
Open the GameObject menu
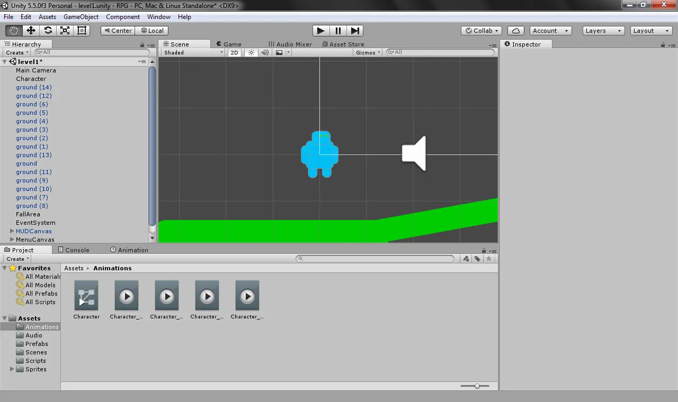(x=81, y=17)
